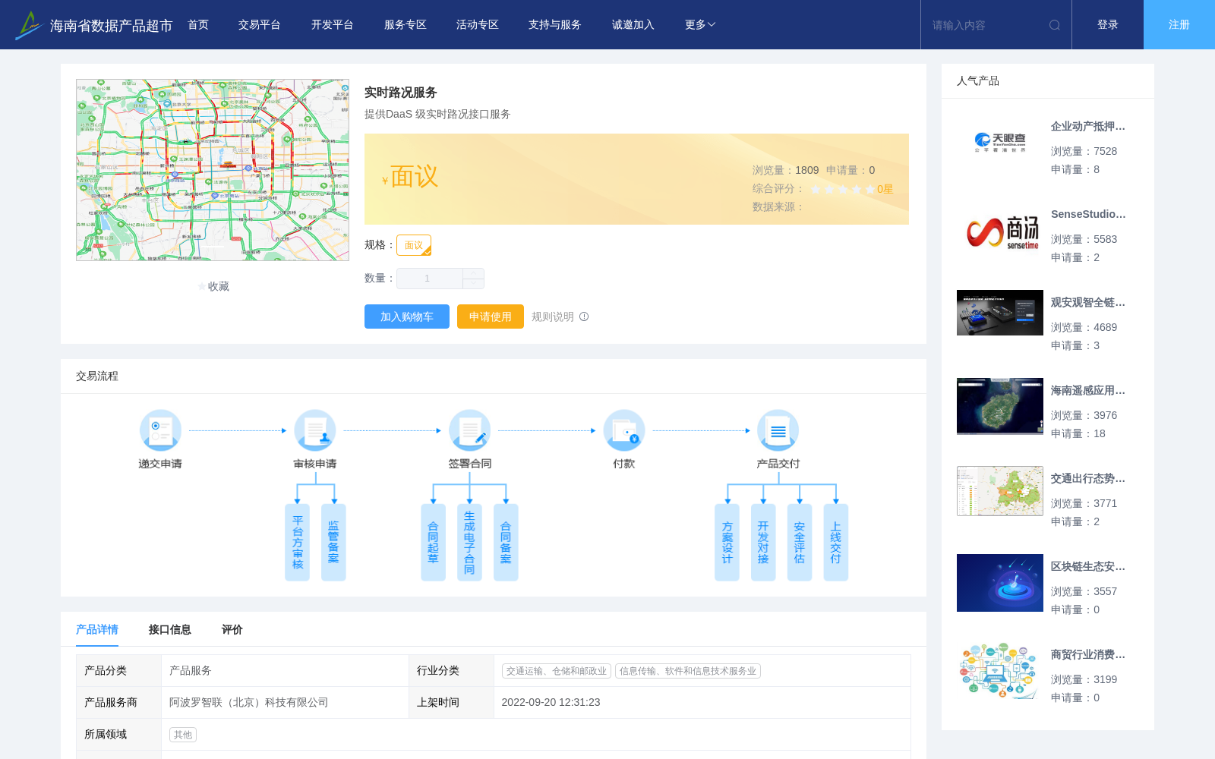Click the 阿波罗智联（北京）科技有限公司 provider text
Screen dimensions: 1215x759
(x=249, y=703)
